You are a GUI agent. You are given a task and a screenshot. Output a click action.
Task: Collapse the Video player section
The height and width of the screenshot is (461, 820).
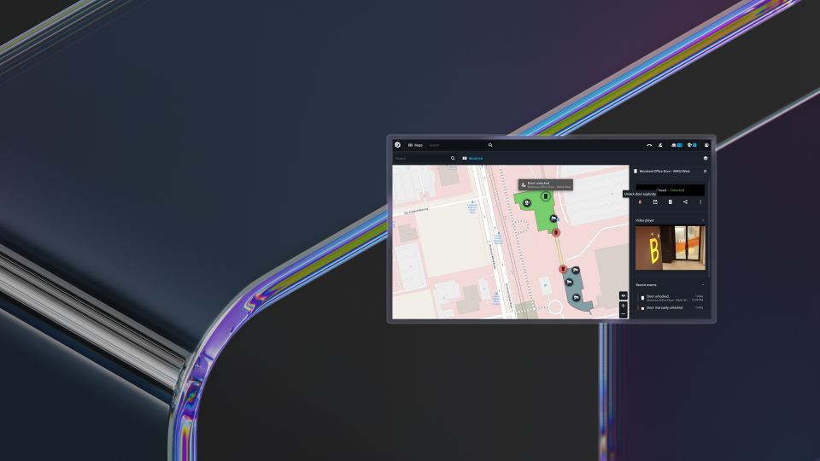[x=703, y=220]
